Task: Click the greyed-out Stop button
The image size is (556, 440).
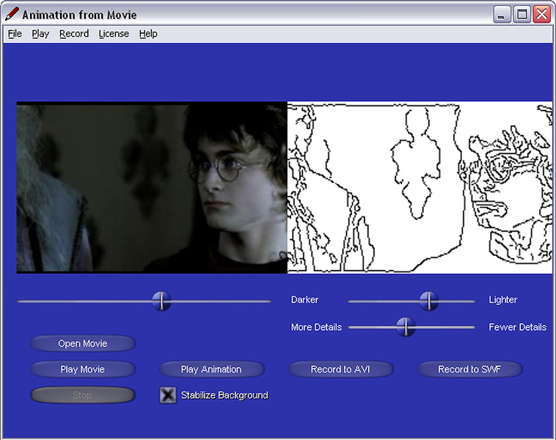Action: (83, 395)
